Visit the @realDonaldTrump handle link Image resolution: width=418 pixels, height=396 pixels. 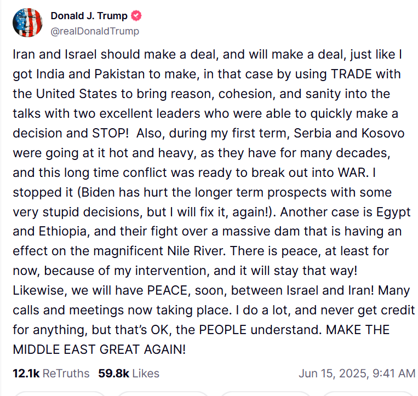pyautogui.click(x=95, y=31)
